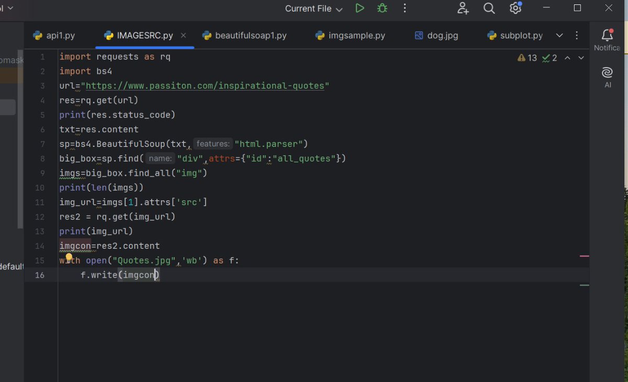Open the passiton.com URL link

click(x=205, y=86)
